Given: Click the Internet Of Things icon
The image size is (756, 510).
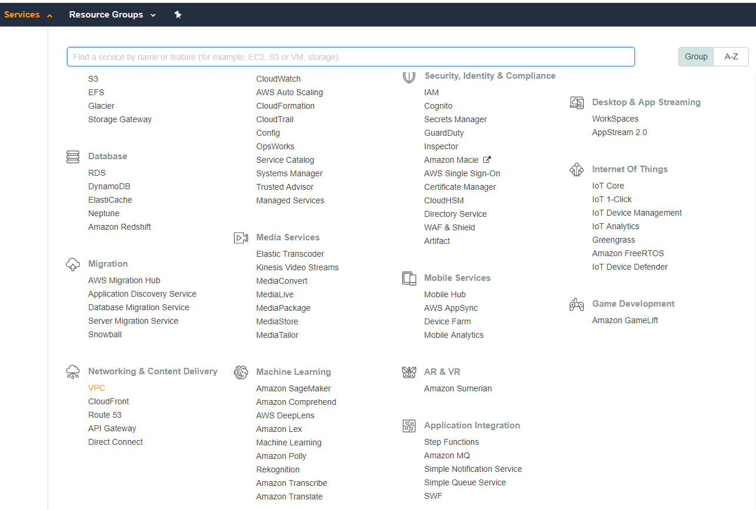Looking at the screenshot, I should [x=577, y=170].
